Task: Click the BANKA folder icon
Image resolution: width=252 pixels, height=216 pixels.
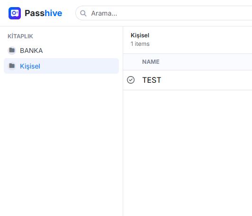Action: coord(12,51)
